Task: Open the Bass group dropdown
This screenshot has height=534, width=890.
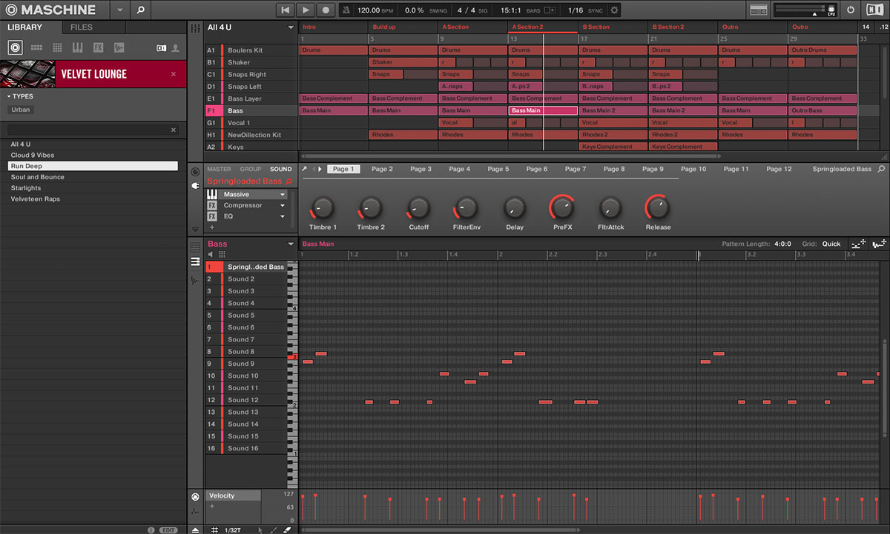Action: tap(290, 244)
